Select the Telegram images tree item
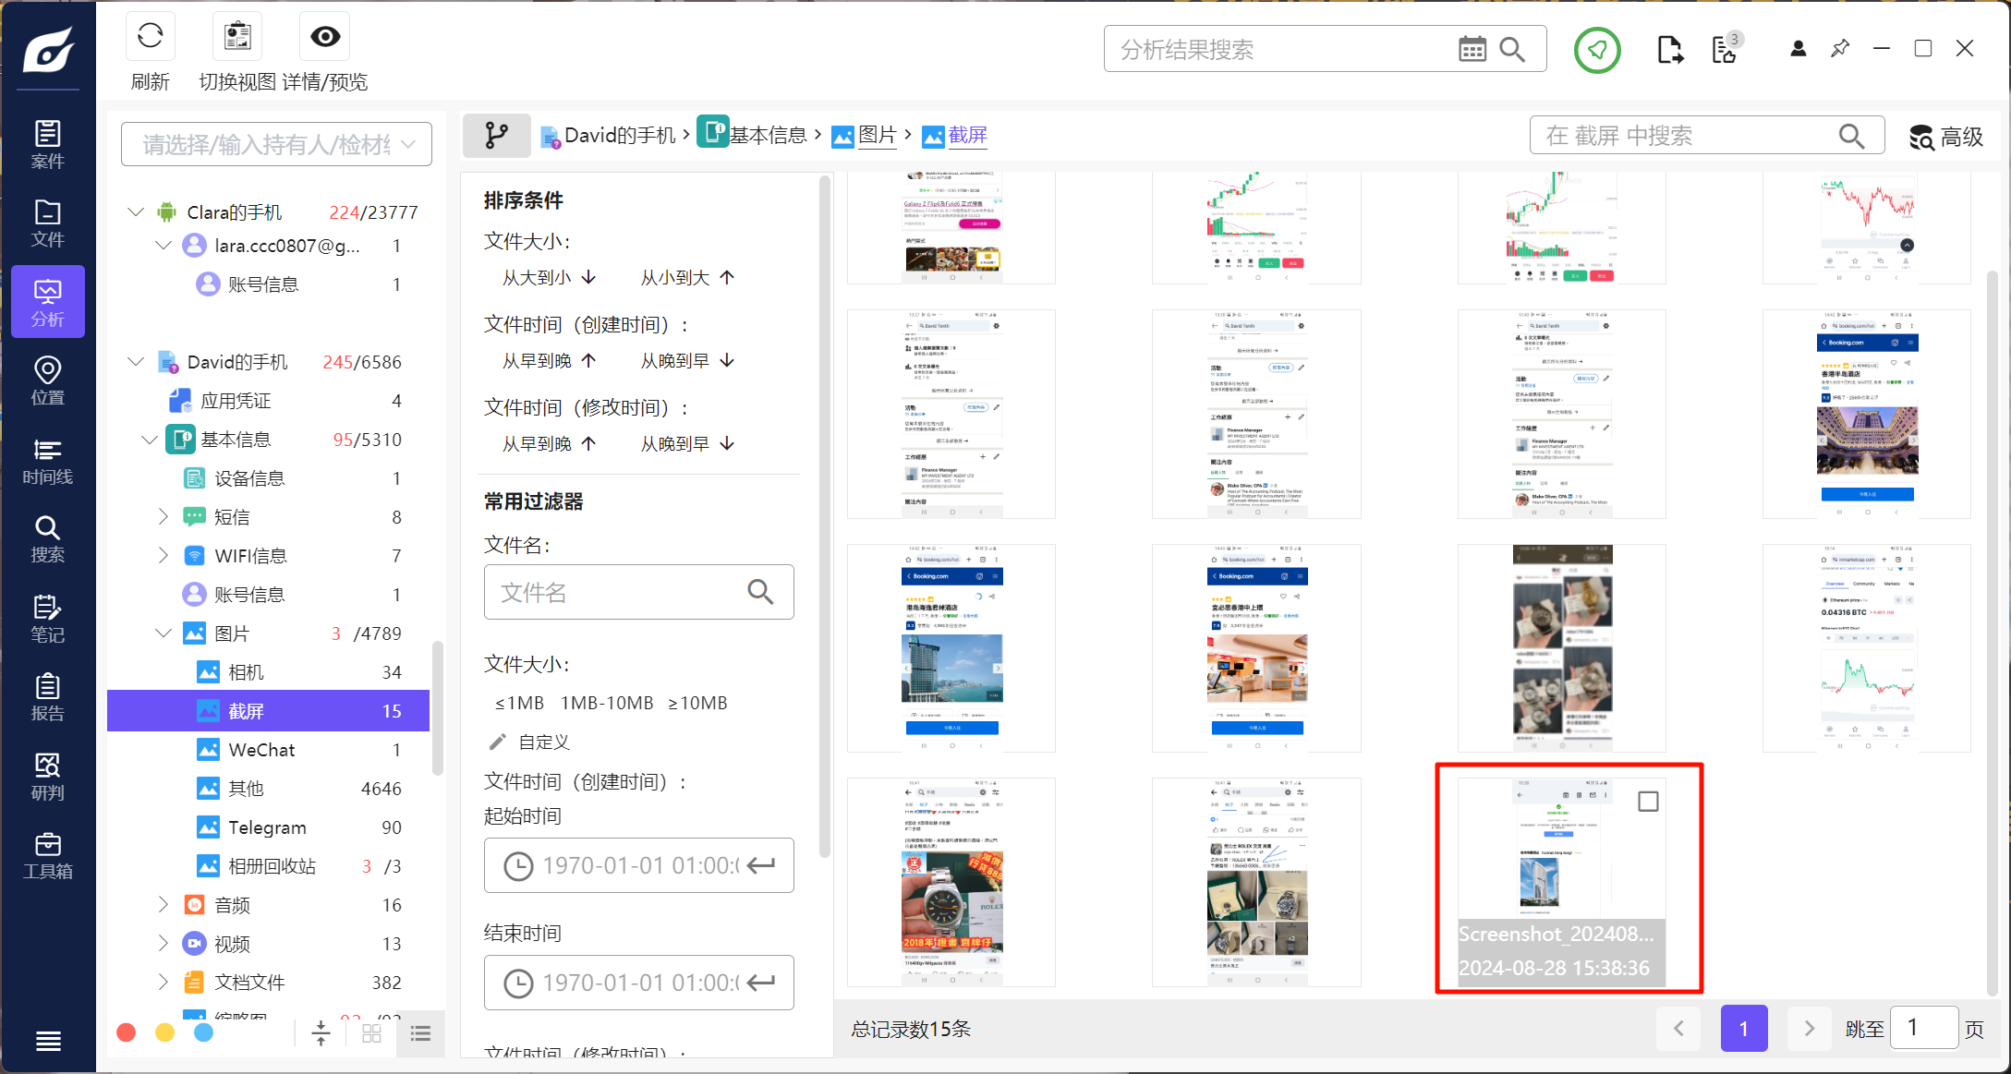Image resolution: width=2011 pixels, height=1074 pixels. click(267, 827)
